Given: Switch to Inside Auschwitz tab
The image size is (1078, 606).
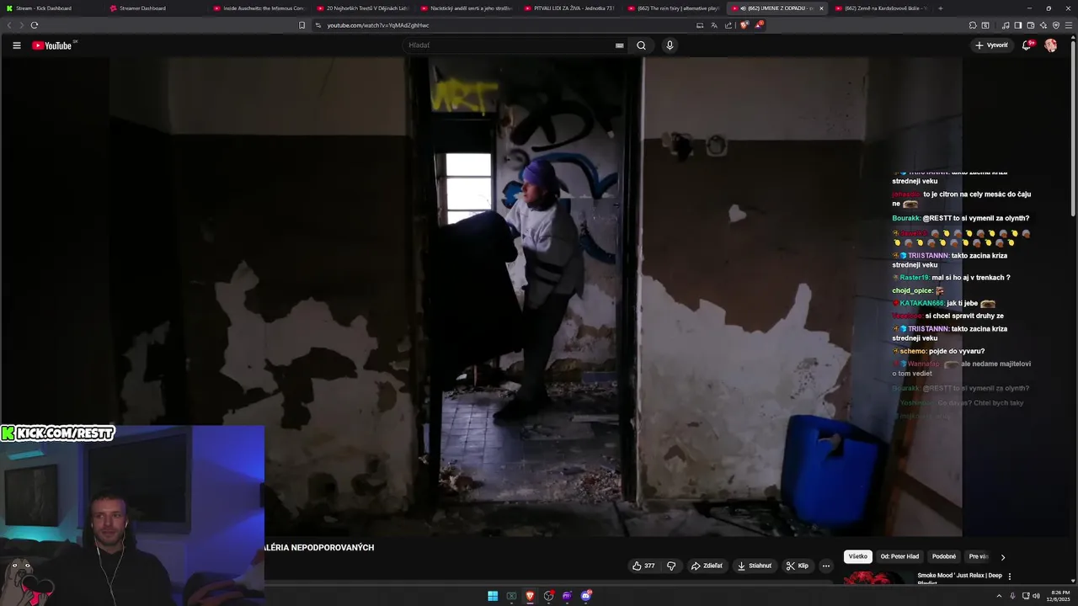Looking at the screenshot, I should (x=259, y=8).
